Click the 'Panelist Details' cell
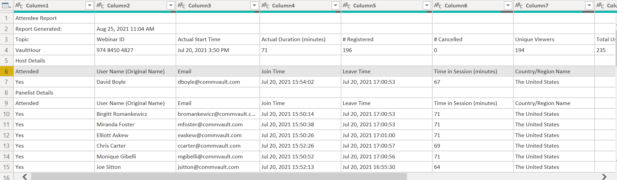This screenshot has height=180, width=617. (54, 93)
